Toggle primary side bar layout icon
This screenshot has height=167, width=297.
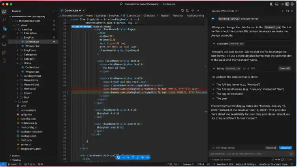[272, 4]
